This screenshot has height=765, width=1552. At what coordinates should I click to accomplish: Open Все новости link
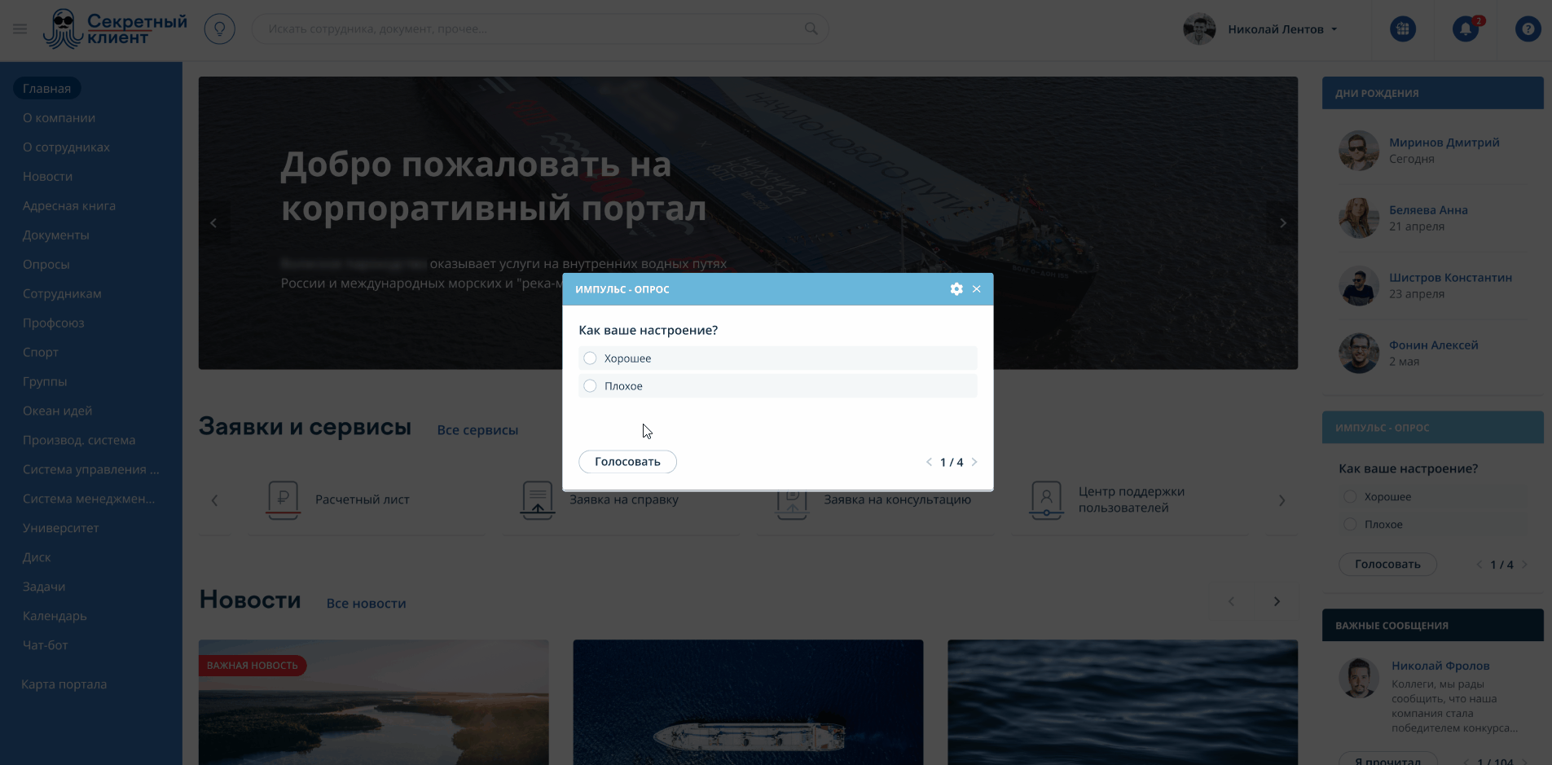pos(366,604)
